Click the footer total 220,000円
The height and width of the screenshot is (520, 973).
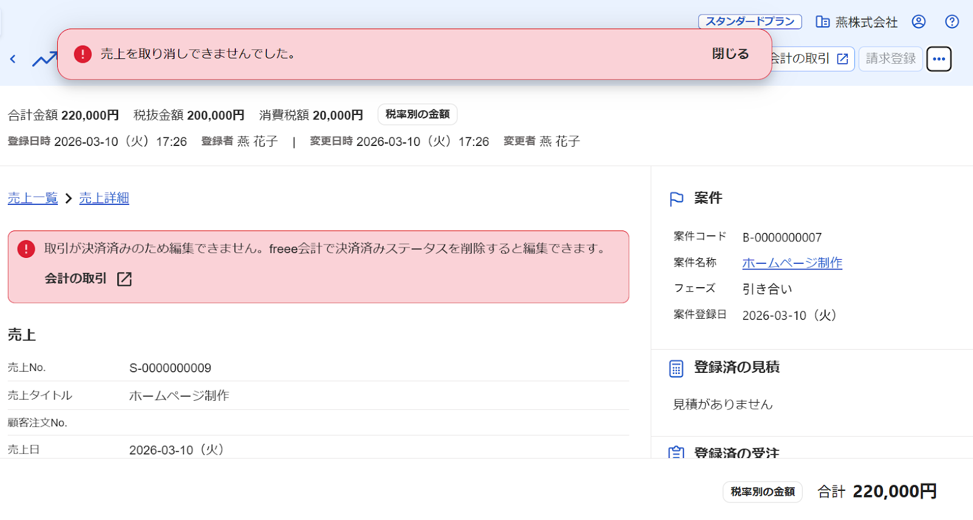[895, 491]
